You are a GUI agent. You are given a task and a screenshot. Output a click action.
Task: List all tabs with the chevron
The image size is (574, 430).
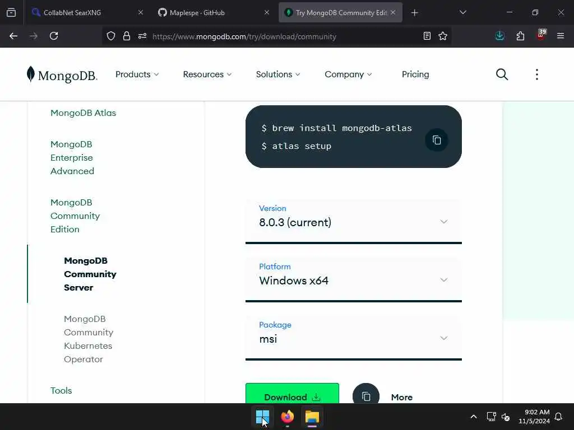(462, 12)
